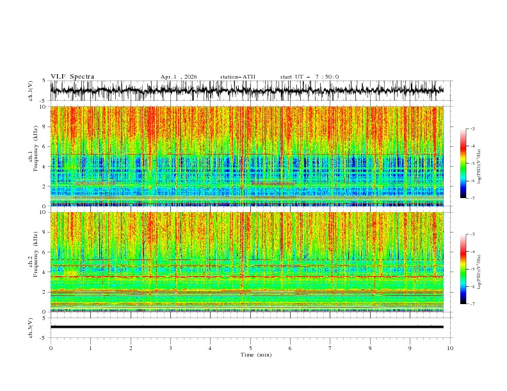Viewport: 507px width, 391px height.
Task: Click the lower PSD color scale bar
Action: click(x=463, y=269)
